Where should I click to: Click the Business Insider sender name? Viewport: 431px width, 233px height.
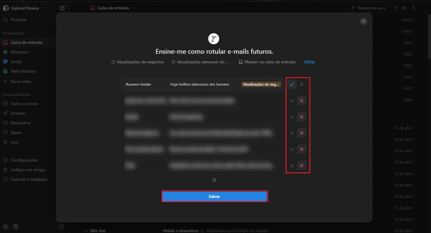pyautogui.click(x=138, y=84)
